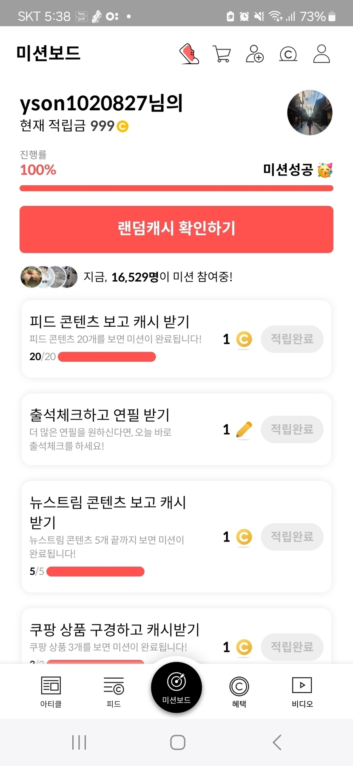
Task: Open the my profile icon
Action: (x=322, y=54)
